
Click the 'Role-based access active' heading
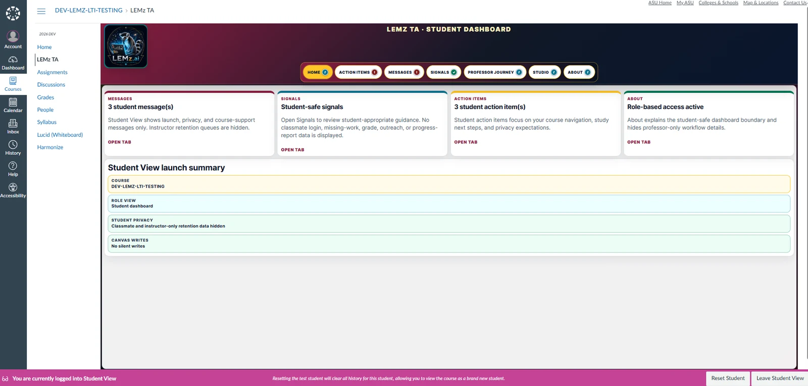665,107
